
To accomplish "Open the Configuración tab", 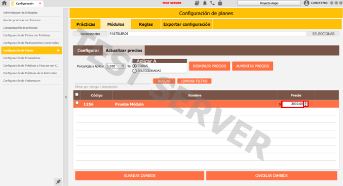I will (25, 4).
